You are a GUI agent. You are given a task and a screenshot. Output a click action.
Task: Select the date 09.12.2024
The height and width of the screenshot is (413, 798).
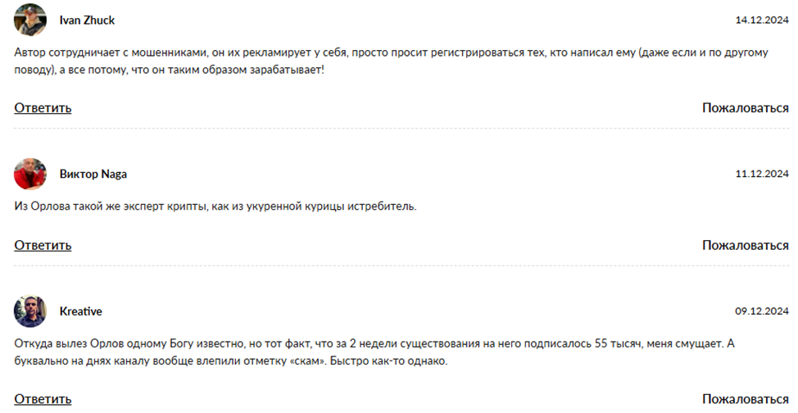coord(762,311)
